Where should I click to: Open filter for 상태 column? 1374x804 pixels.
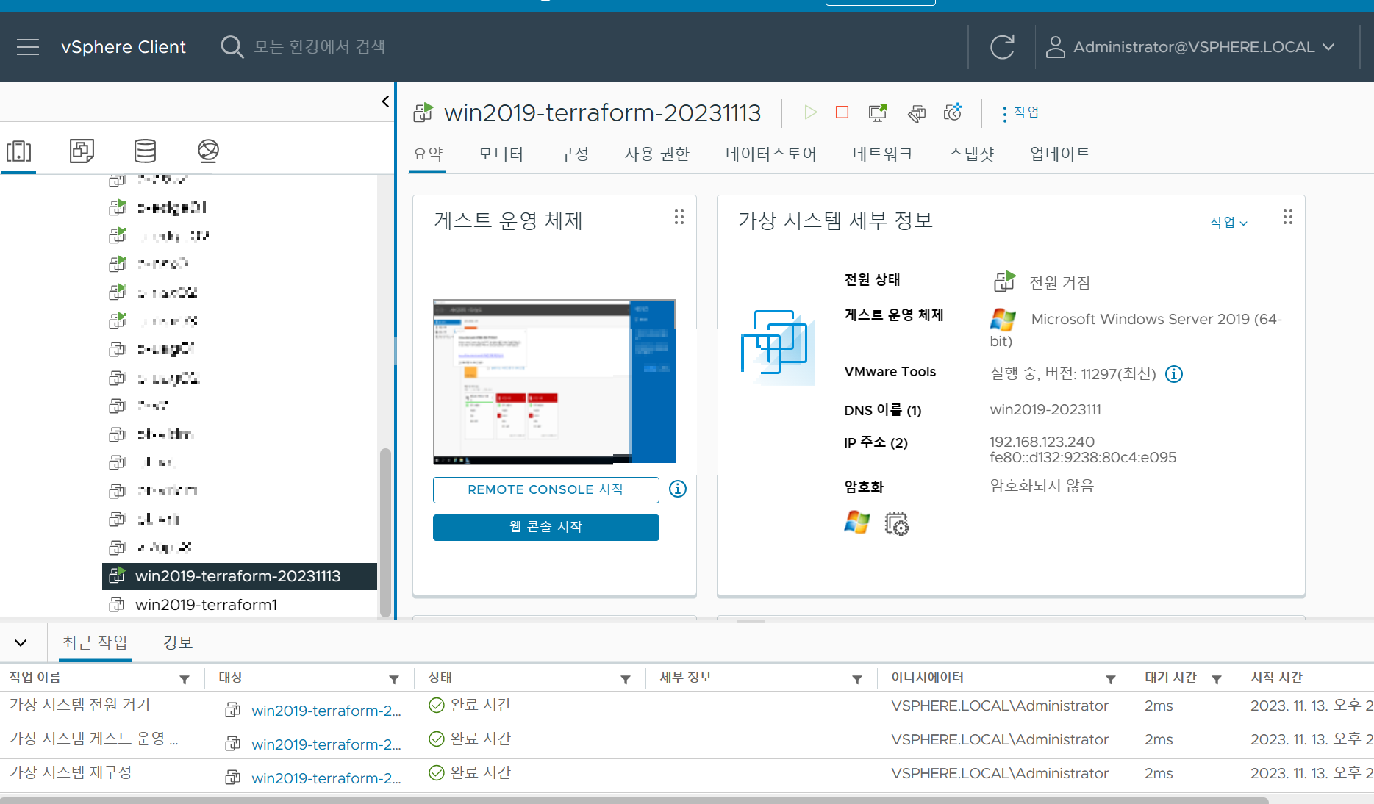click(x=626, y=679)
